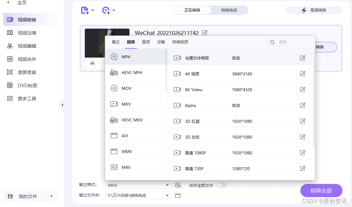The width and height of the screenshot is (352, 207).
Task: Switch to the 最近 tab
Action: (116, 42)
